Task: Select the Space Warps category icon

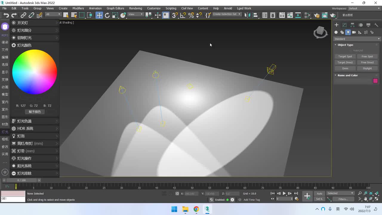Action: pos(366,32)
